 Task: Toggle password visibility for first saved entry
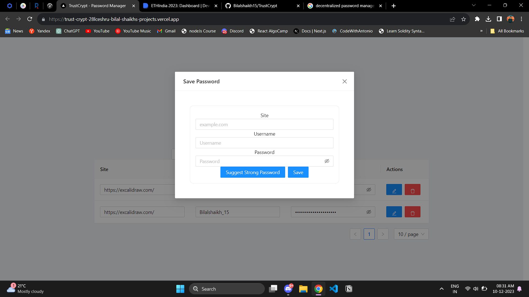point(369,189)
